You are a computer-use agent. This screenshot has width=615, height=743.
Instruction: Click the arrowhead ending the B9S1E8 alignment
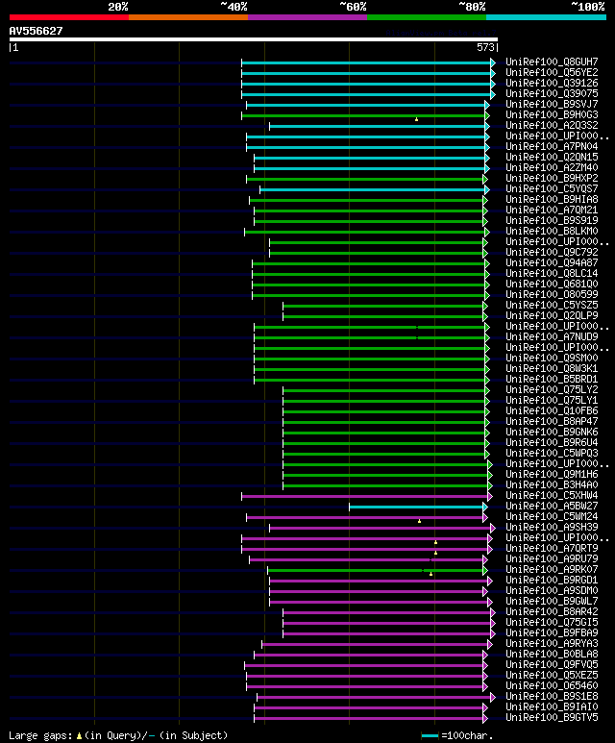pyautogui.click(x=493, y=697)
